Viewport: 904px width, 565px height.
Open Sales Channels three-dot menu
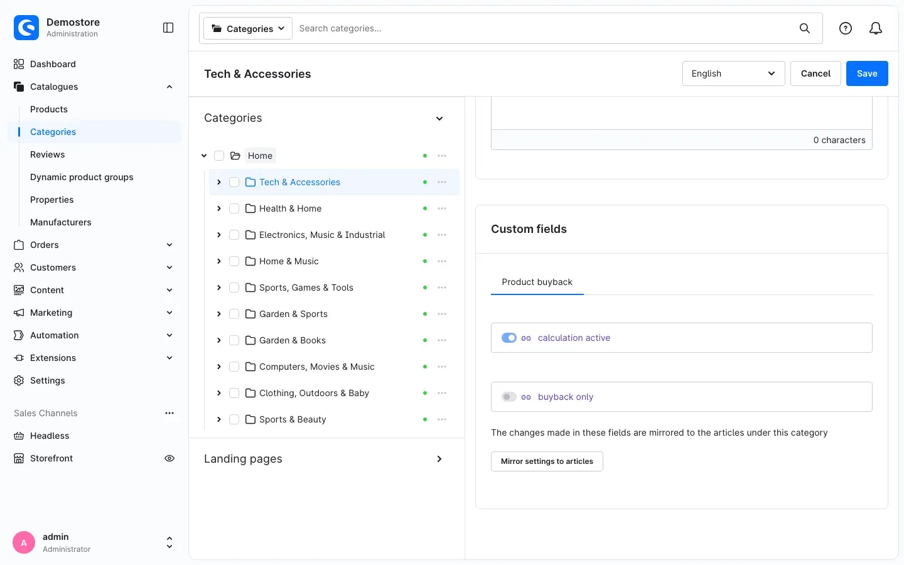coord(169,413)
